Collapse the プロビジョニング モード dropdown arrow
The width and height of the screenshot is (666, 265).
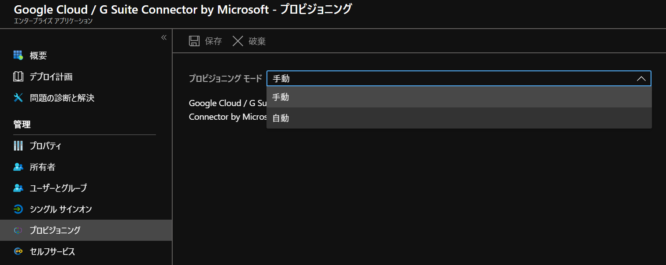(641, 79)
